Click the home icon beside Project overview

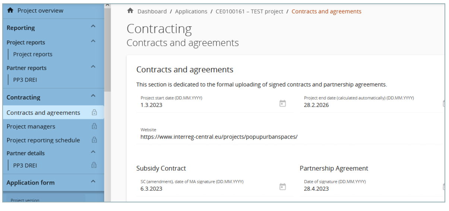click(10, 10)
